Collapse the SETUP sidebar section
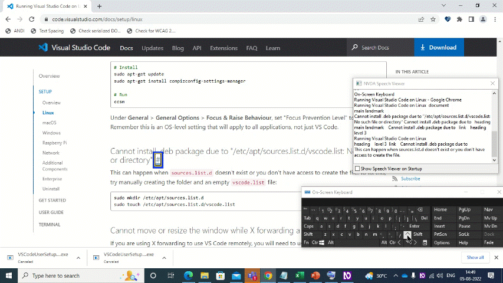This screenshot has height=283, width=503. [x=45, y=91]
